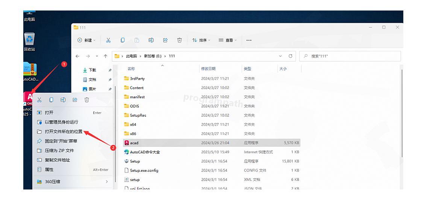Image resolution: width=427 pixels, height=200 pixels.
Task: Click the search box for folder 111
Action: coord(350,56)
